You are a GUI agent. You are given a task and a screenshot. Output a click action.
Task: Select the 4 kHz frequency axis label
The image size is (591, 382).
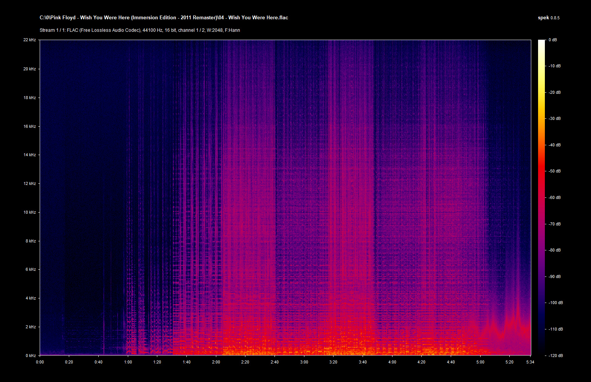click(30, 298)
